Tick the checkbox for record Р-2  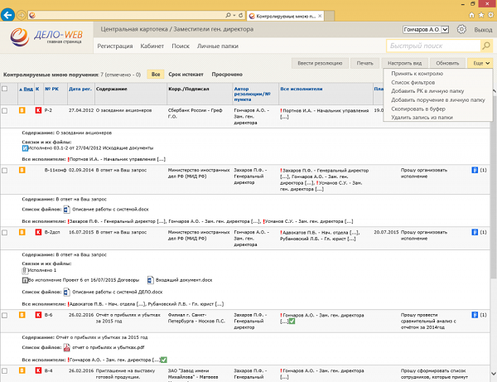tap(6, 109)
